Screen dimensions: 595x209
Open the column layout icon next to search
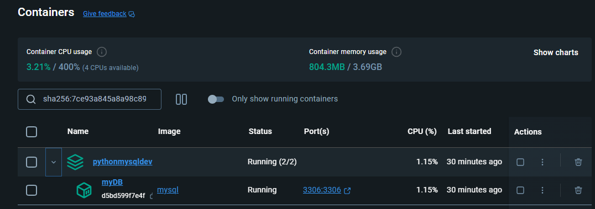click(181, 99)
